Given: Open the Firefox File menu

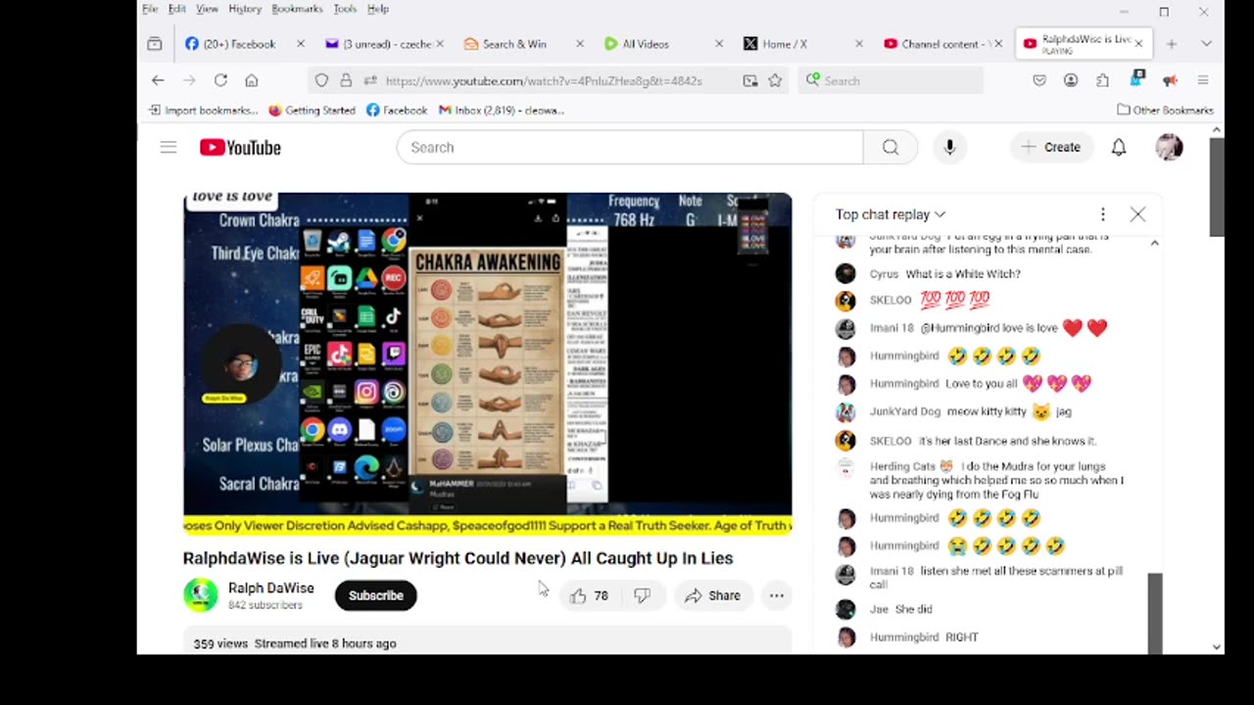Looking at the screenshot, I should [150, 9].
